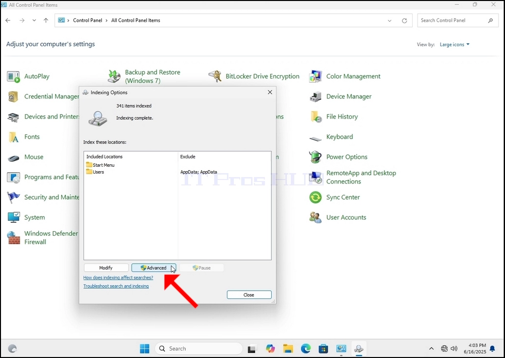The width and height of the screenshot is (505, 358).
Task: Click the Forward navigation arrow
Action: (22, 20)
